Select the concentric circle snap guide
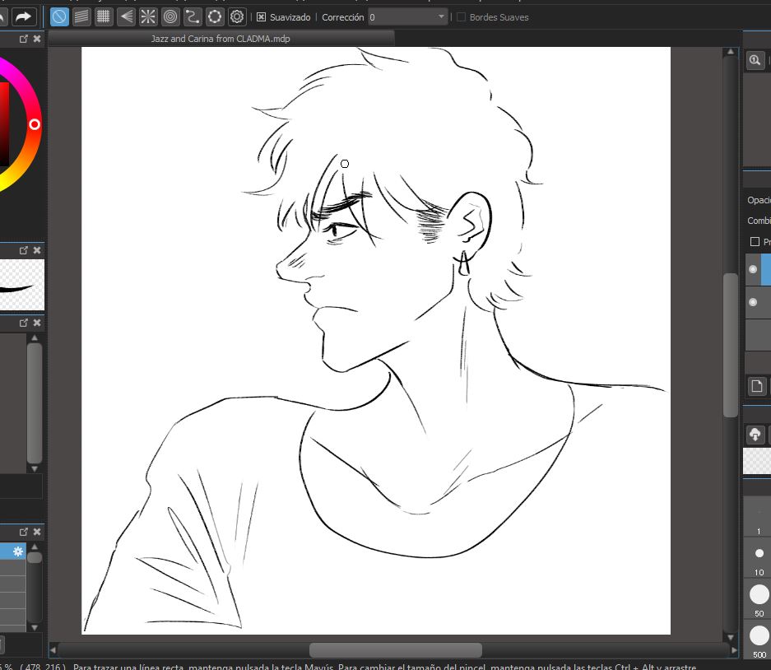This screenshot has width=771, height=670. 170,16
